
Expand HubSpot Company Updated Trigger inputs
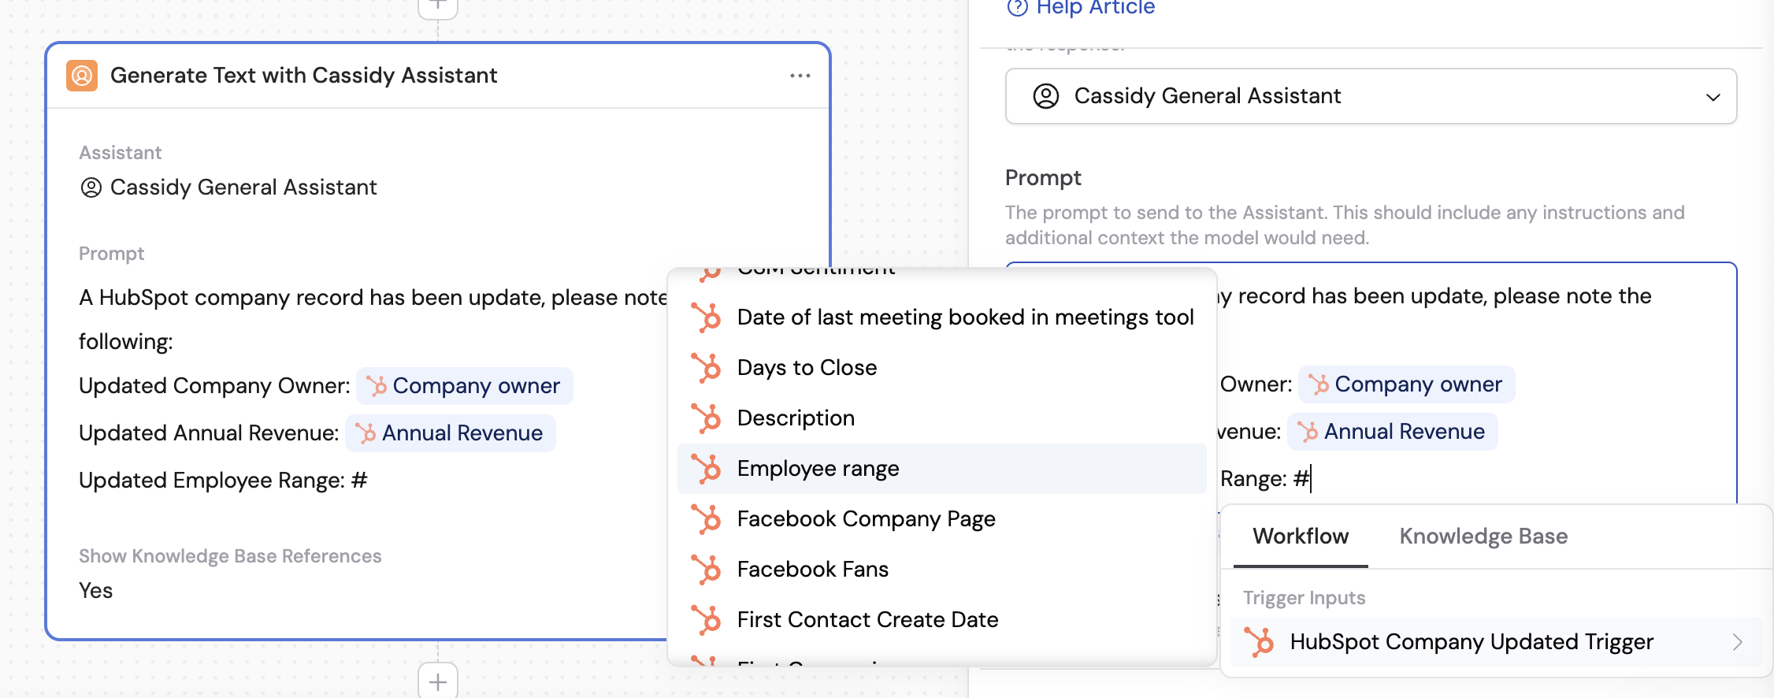1496,642
